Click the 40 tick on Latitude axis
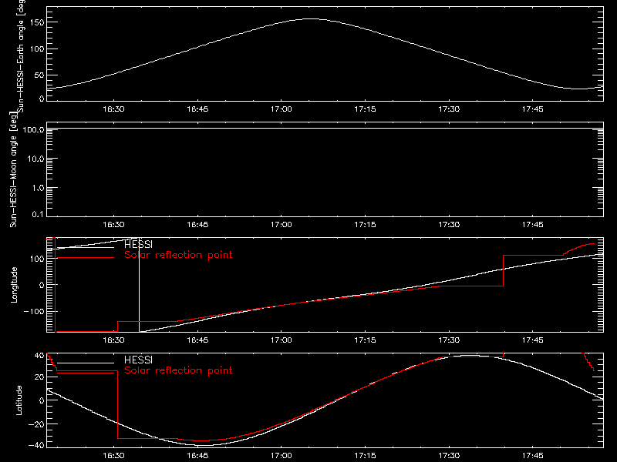This screenshot has width=617, height=462. point(39,356)
